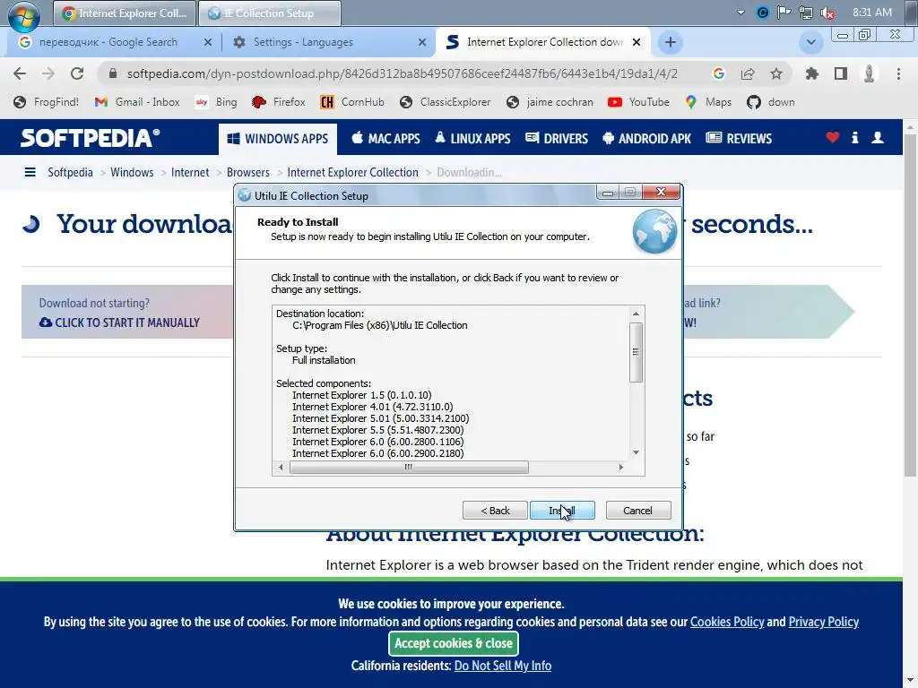Open new browser tab with plus
The image size is (918, 688).
pyautogui.click(x=671, y=42)
